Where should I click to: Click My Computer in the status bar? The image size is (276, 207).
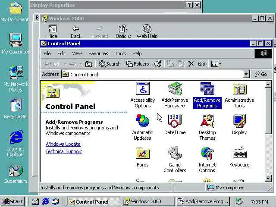[x=226, y=188]
